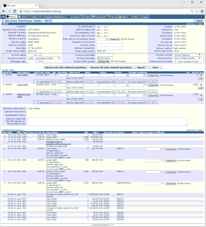
Task: Click the Invoice value field
Action: pyautogui.click(x=35, y=55)
